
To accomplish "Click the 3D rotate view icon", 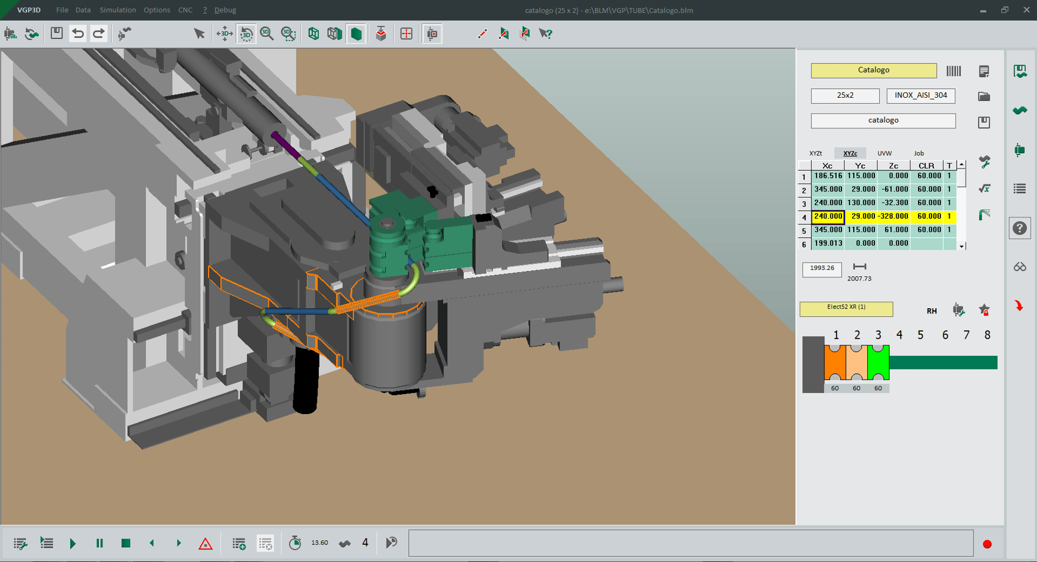I will [246, 34].
